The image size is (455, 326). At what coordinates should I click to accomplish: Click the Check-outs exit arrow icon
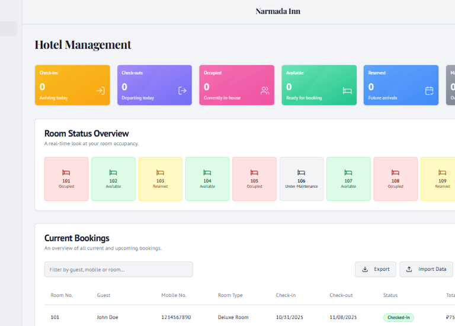click(182, 91)
